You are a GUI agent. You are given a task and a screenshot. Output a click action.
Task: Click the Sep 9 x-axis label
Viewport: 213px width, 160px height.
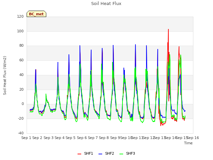[115, 138]
